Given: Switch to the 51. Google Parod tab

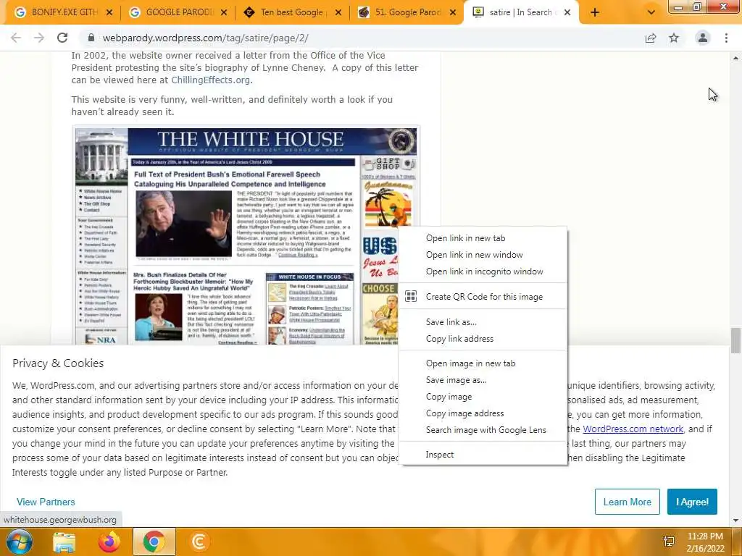Looking at the screenshot, I should 407,13.
